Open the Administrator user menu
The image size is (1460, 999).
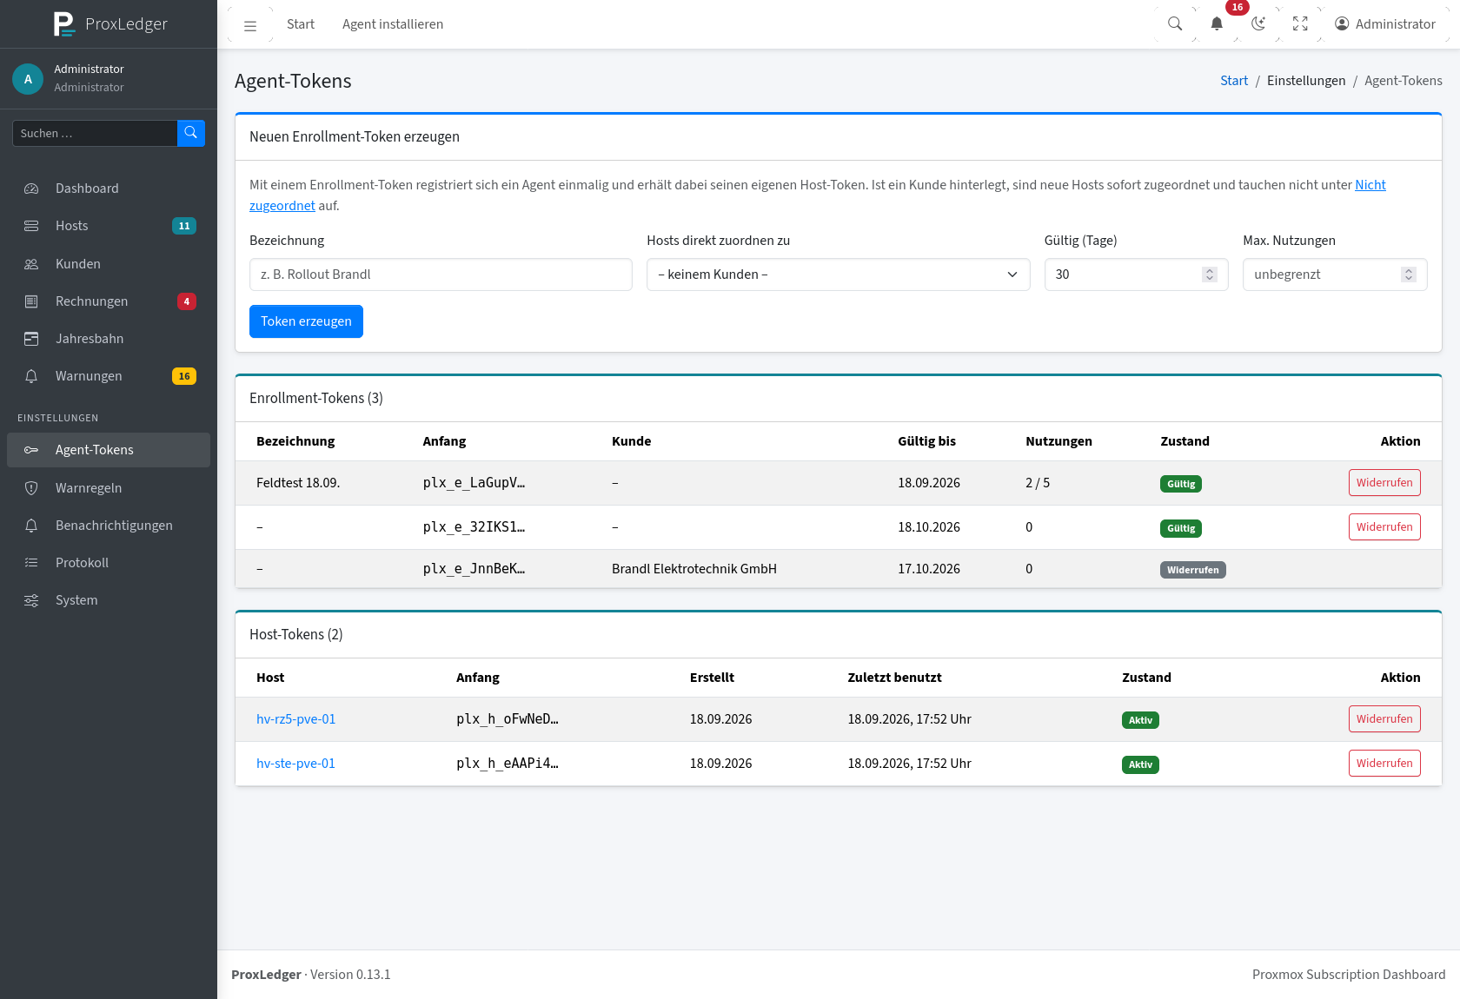[1385, 24]
